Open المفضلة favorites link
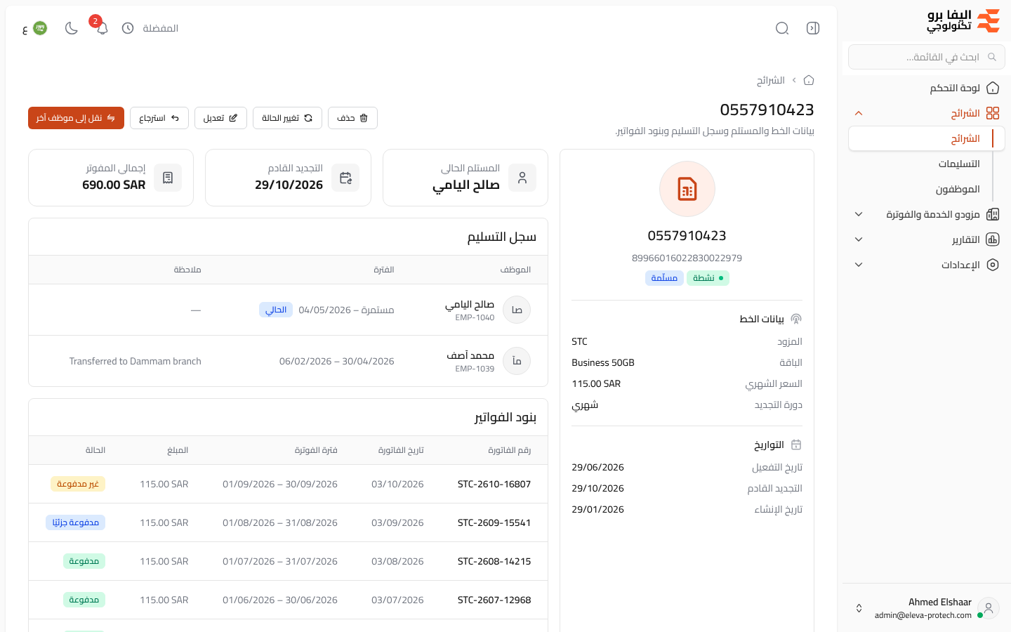 click(x=160, y=28)
